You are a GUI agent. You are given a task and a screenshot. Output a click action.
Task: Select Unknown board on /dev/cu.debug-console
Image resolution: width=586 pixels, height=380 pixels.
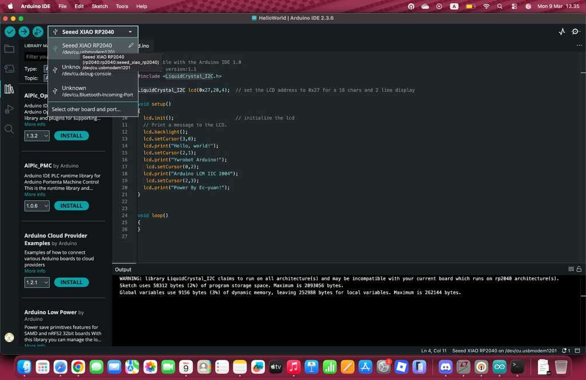pyautogui.click(x=93, y=70)
